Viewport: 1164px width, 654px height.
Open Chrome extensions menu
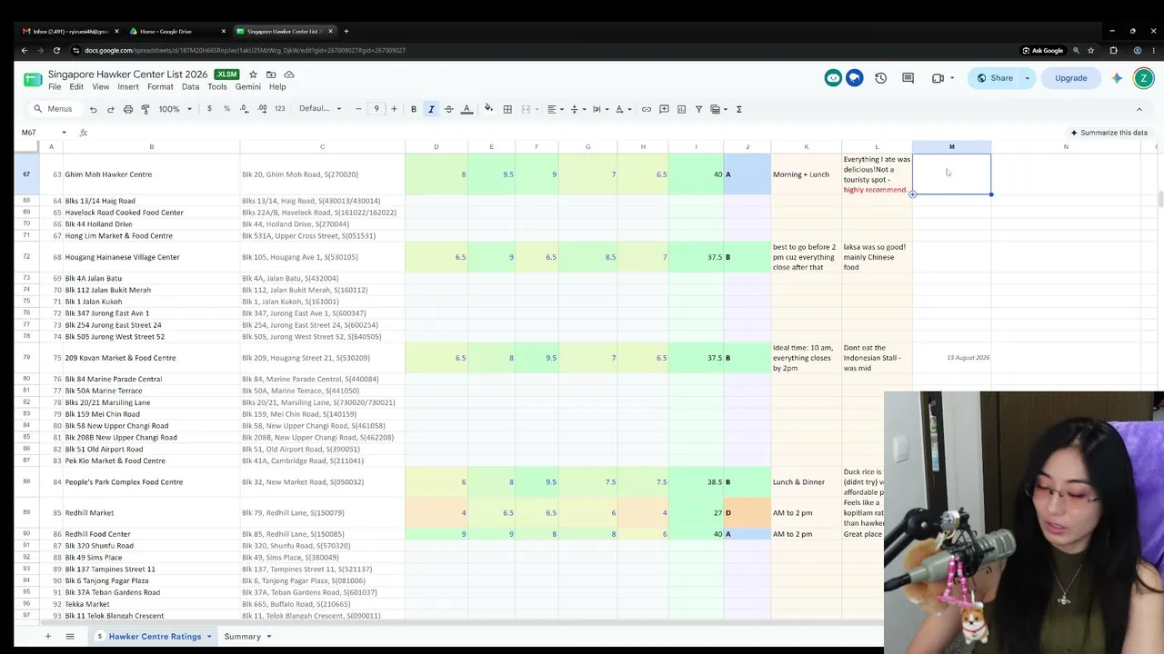1113,51
